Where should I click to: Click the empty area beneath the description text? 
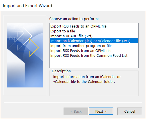(x=94, y=90)
